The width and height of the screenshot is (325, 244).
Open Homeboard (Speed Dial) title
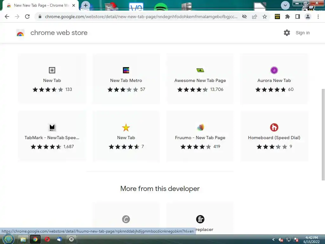pyautogui.click(x=274, y=138)
